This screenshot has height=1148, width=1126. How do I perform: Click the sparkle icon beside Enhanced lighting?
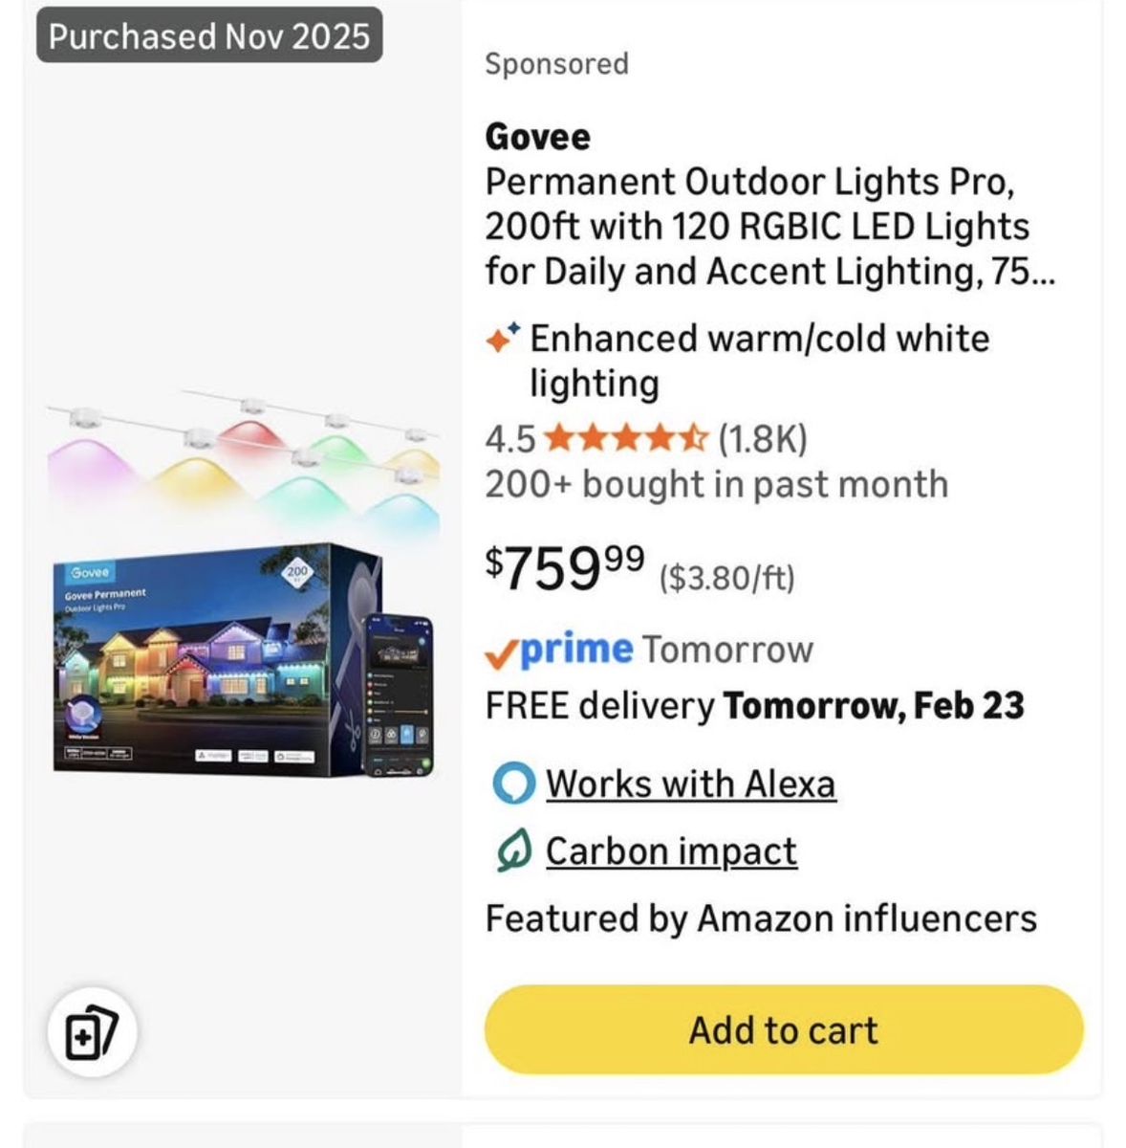coord(503,338)
